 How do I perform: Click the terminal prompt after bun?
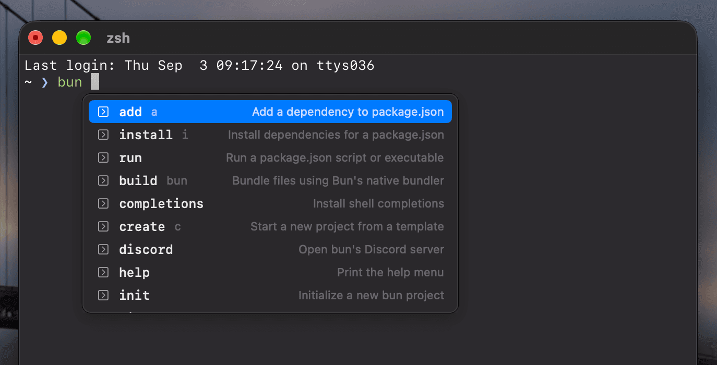[x=94, y=81]
